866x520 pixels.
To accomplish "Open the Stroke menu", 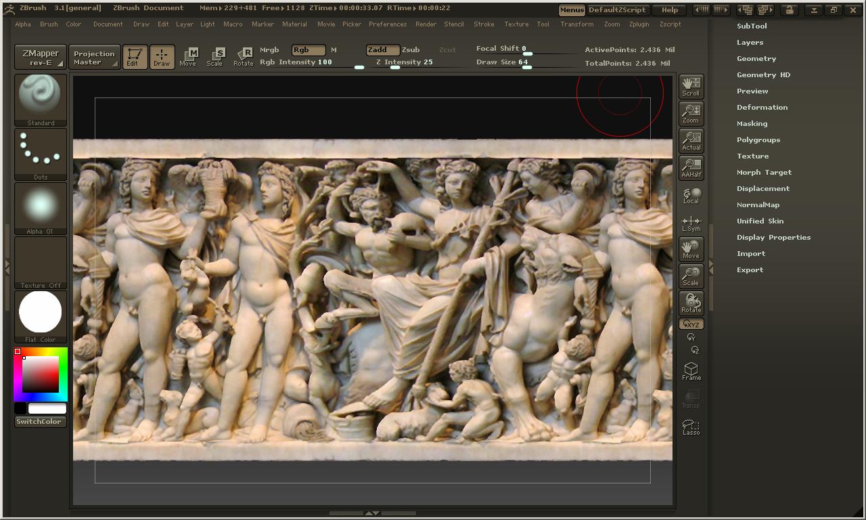I will pos(484,24).
